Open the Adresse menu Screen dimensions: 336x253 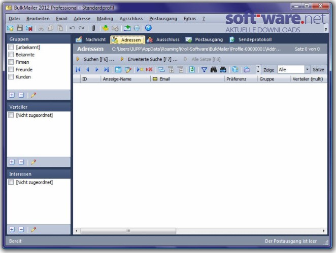(x=82, y=19)
